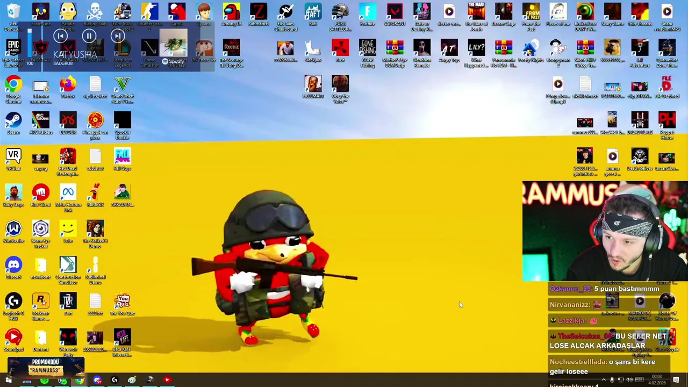Open Red Dead Redemption shortcut
This screenshot has height=387, width=688.
pyautogui.click(x=68, y=162)
